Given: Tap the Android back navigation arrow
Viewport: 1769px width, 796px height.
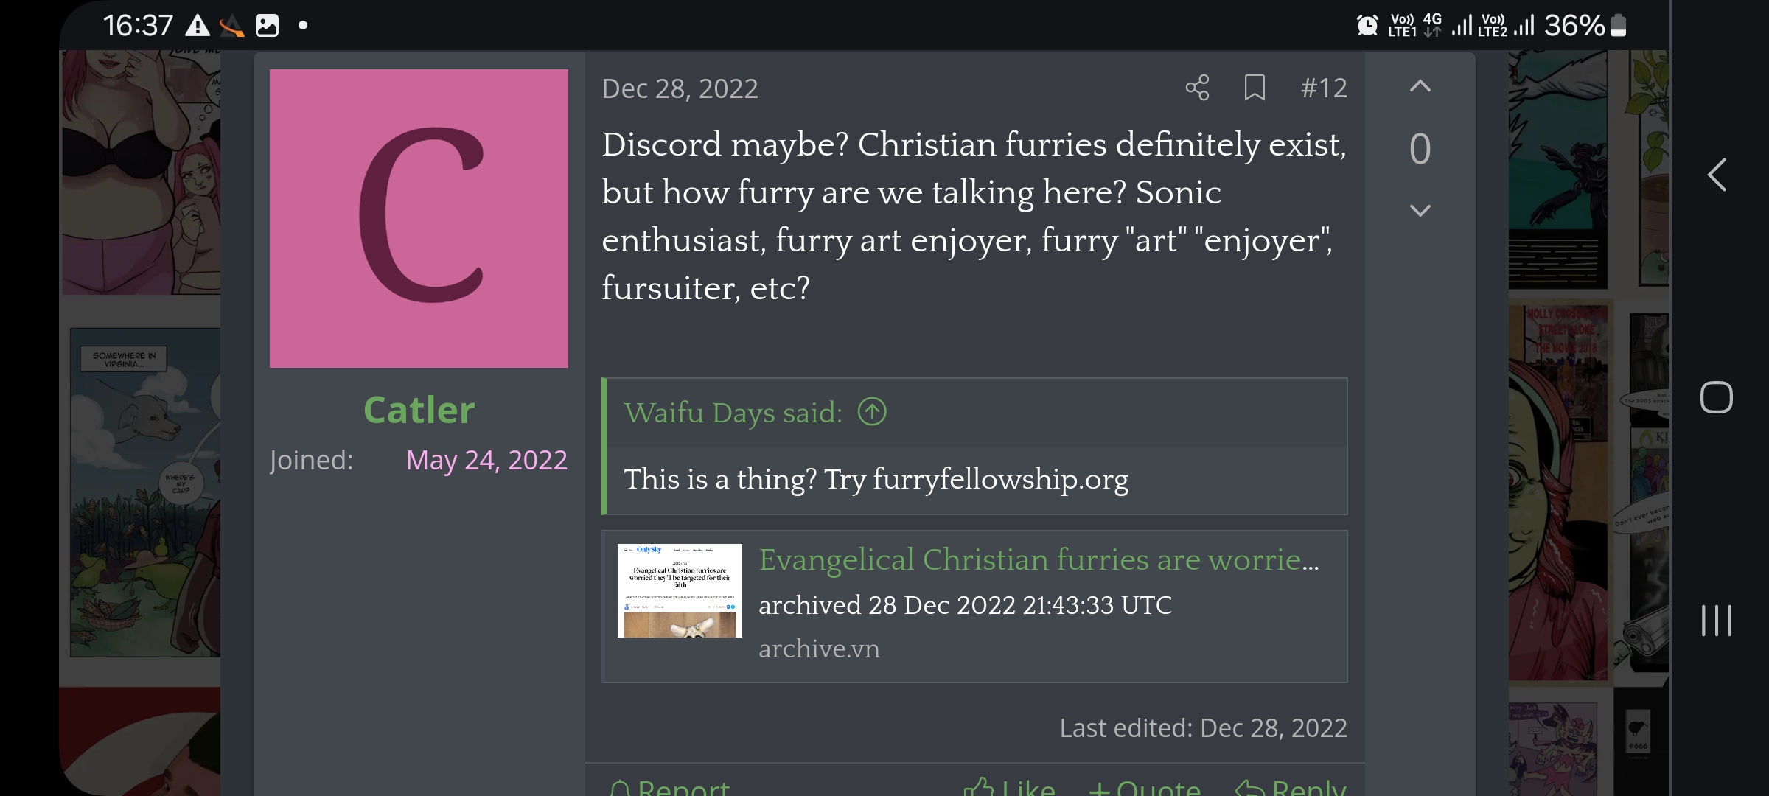Looking at the screenshot, I should [1717, 175].
